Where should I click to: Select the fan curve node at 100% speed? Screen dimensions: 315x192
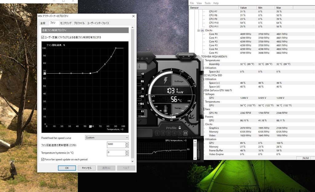pyautogui.click(x=116, y=48)
